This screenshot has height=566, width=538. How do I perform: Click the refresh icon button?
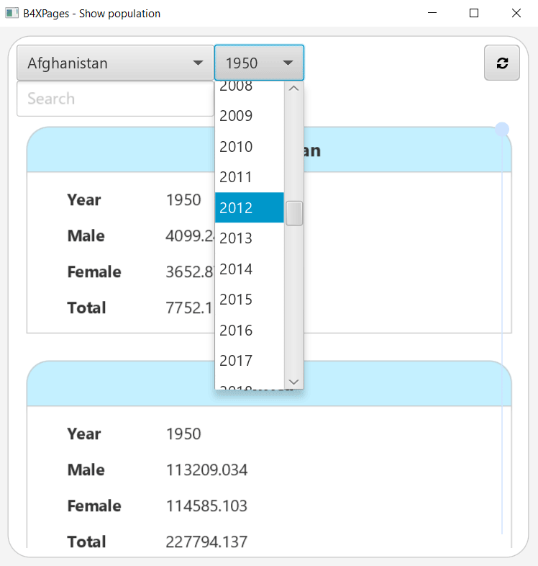(502, 63)
